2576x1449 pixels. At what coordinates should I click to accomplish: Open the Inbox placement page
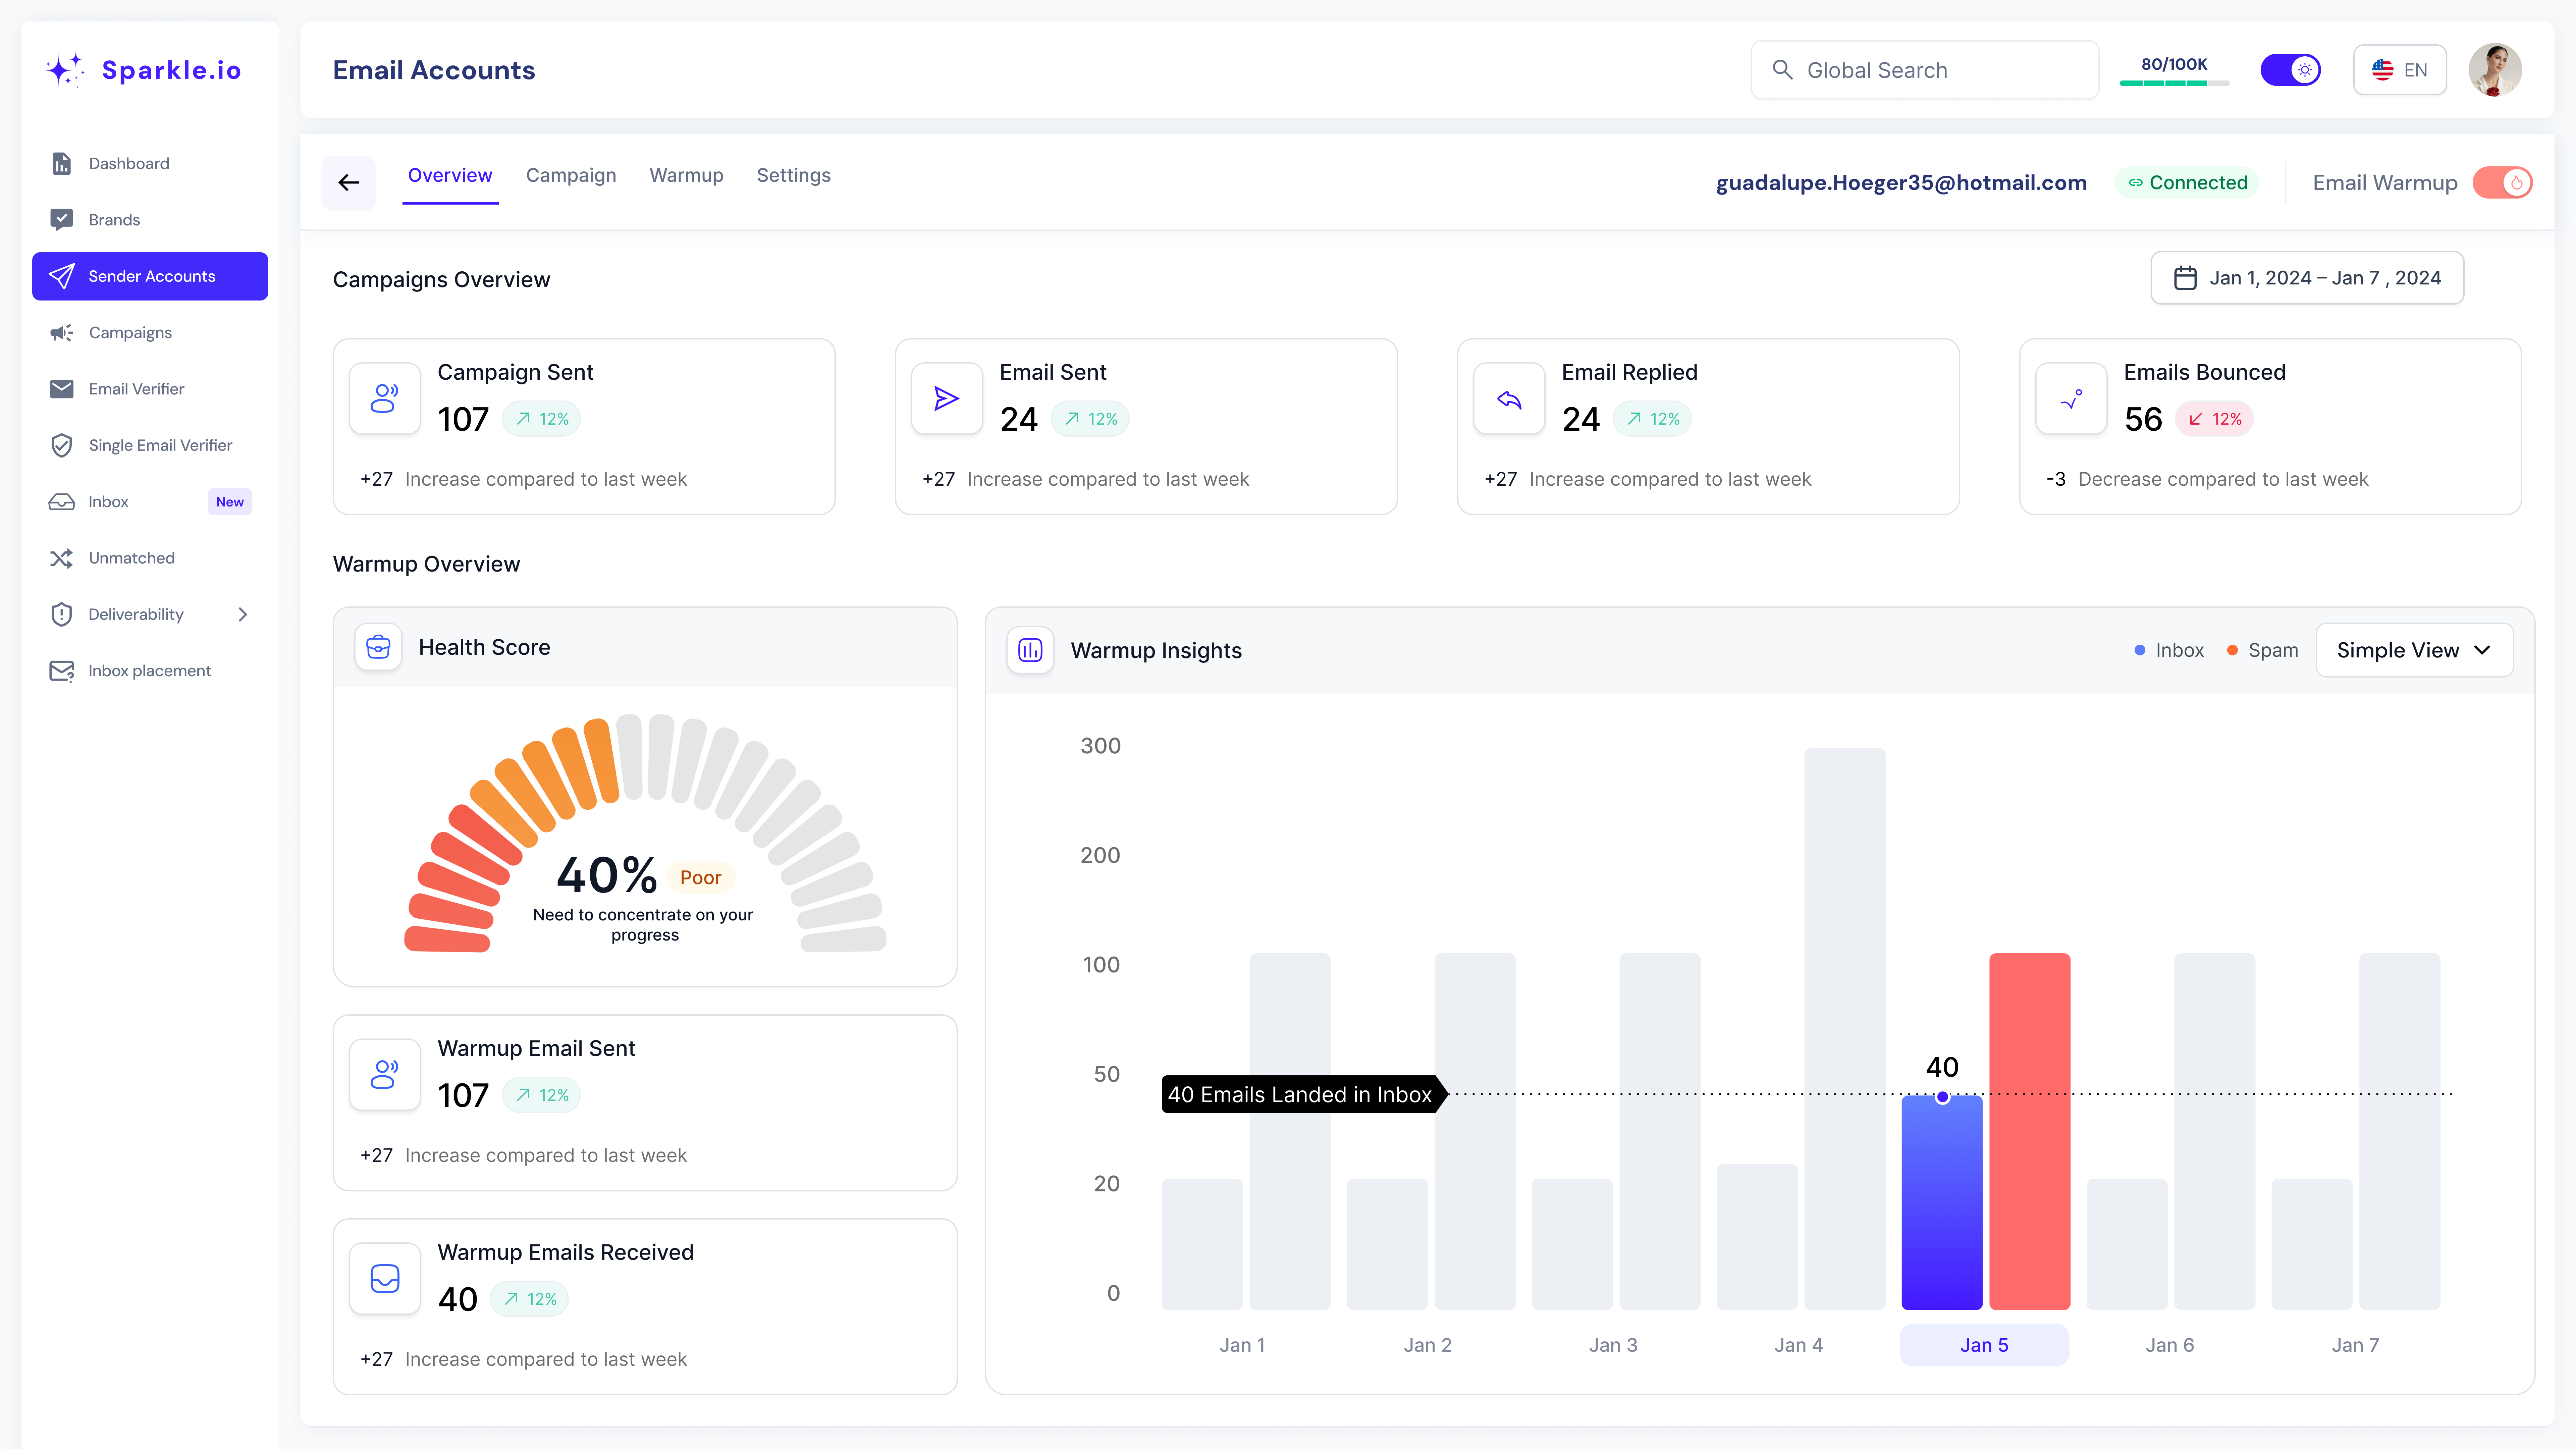pos(149,670)
